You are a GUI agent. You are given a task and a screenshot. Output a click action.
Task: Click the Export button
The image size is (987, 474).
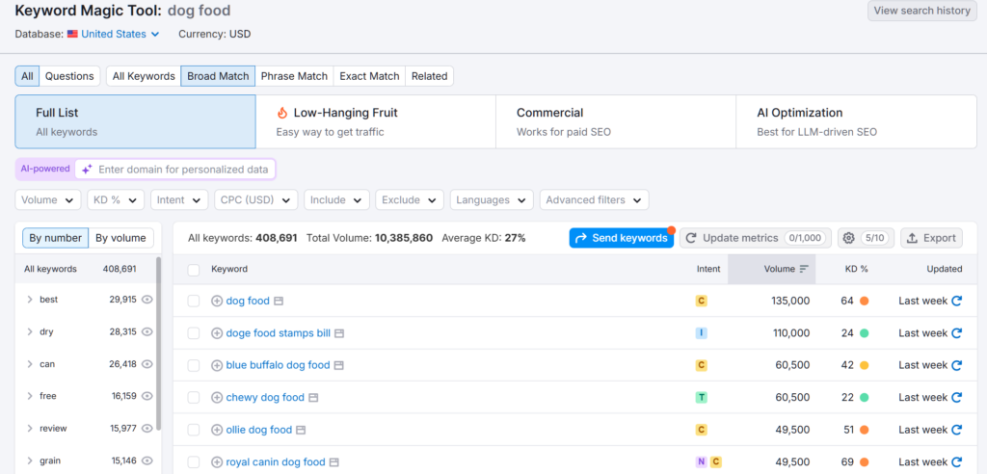(x=932, y=238)
